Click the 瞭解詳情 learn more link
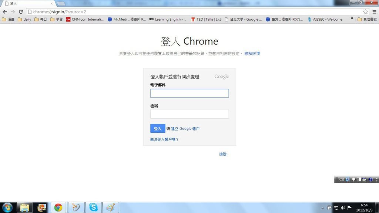The width and height of the screenshot is (379, 213). [x=252, y=53]
